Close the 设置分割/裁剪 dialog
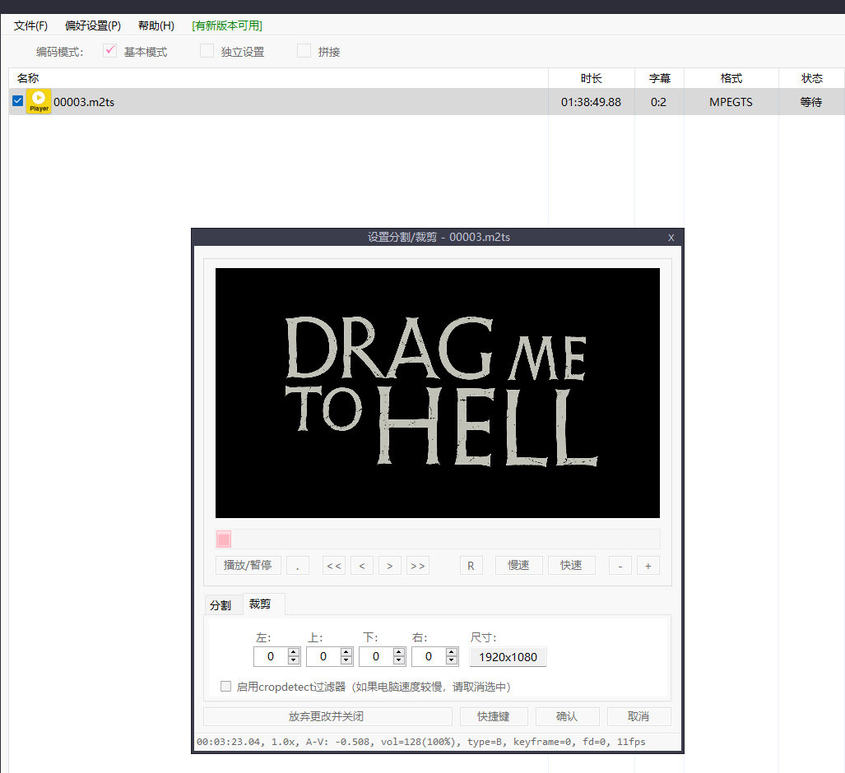This screenshot has height=773, width=845. [671, 238]
